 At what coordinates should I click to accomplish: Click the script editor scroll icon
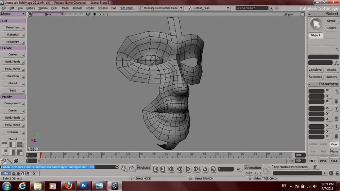124,168
